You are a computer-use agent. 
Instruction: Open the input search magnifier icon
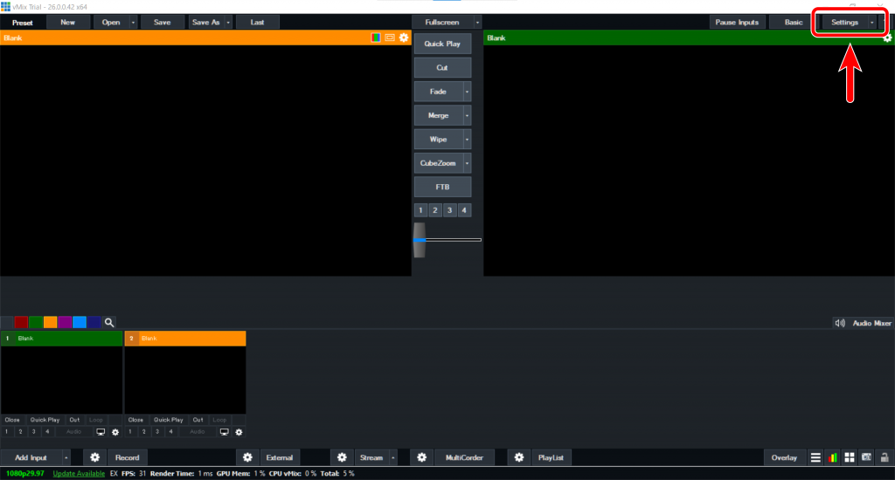coord(109,323)
